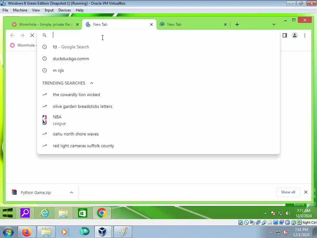Image resolution: width=317 pixels, height=238 pixels.
Task: Click VirtualBox optical disk status icon
Action: (246, 223)
